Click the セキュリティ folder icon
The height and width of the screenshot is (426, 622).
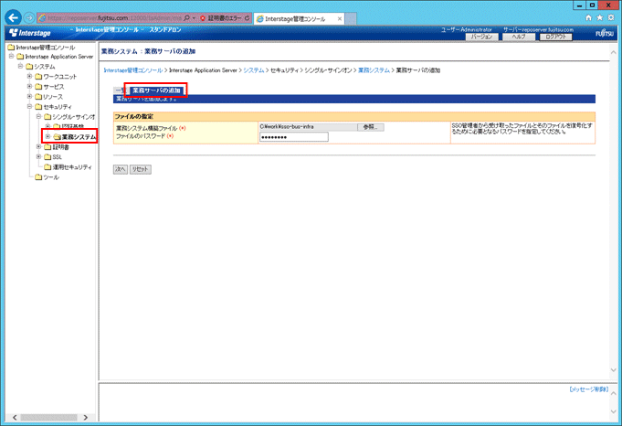[x=38, y=107]
